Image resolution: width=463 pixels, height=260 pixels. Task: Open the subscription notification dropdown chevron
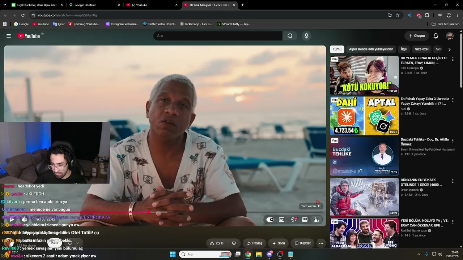point(77,243)
